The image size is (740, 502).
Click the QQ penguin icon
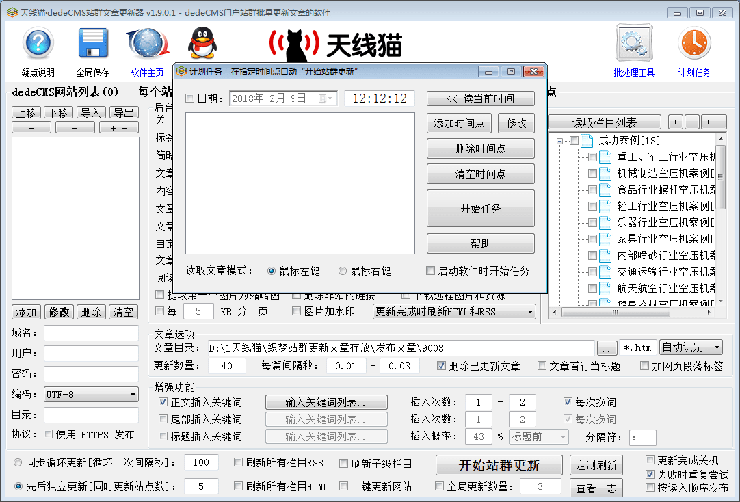point(202,42)
